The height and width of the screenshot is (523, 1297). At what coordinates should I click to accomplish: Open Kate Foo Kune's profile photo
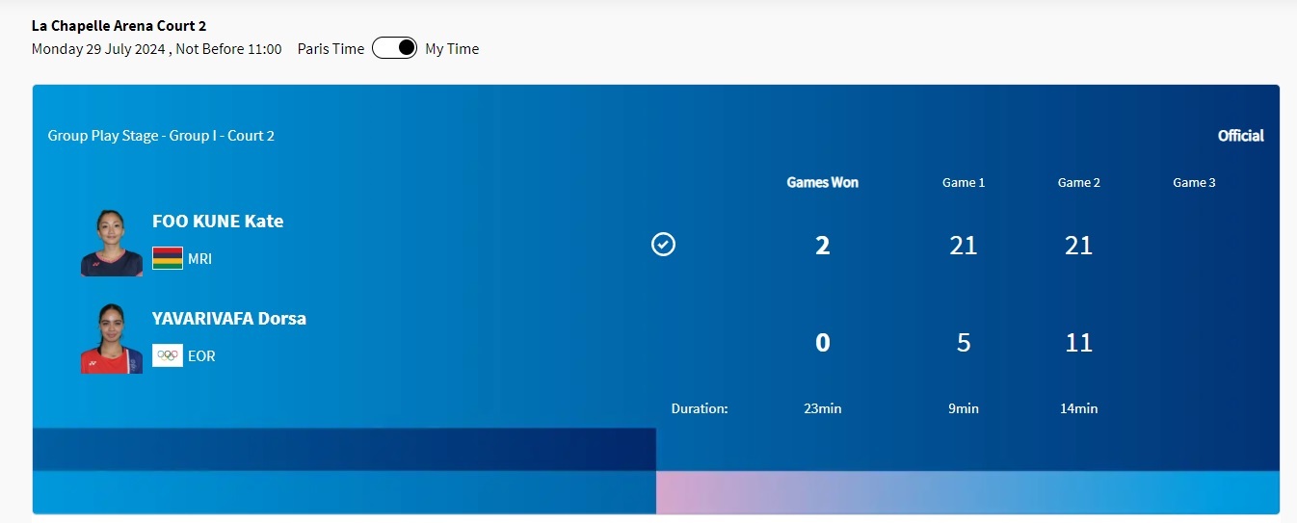click(x=112, y=243)
